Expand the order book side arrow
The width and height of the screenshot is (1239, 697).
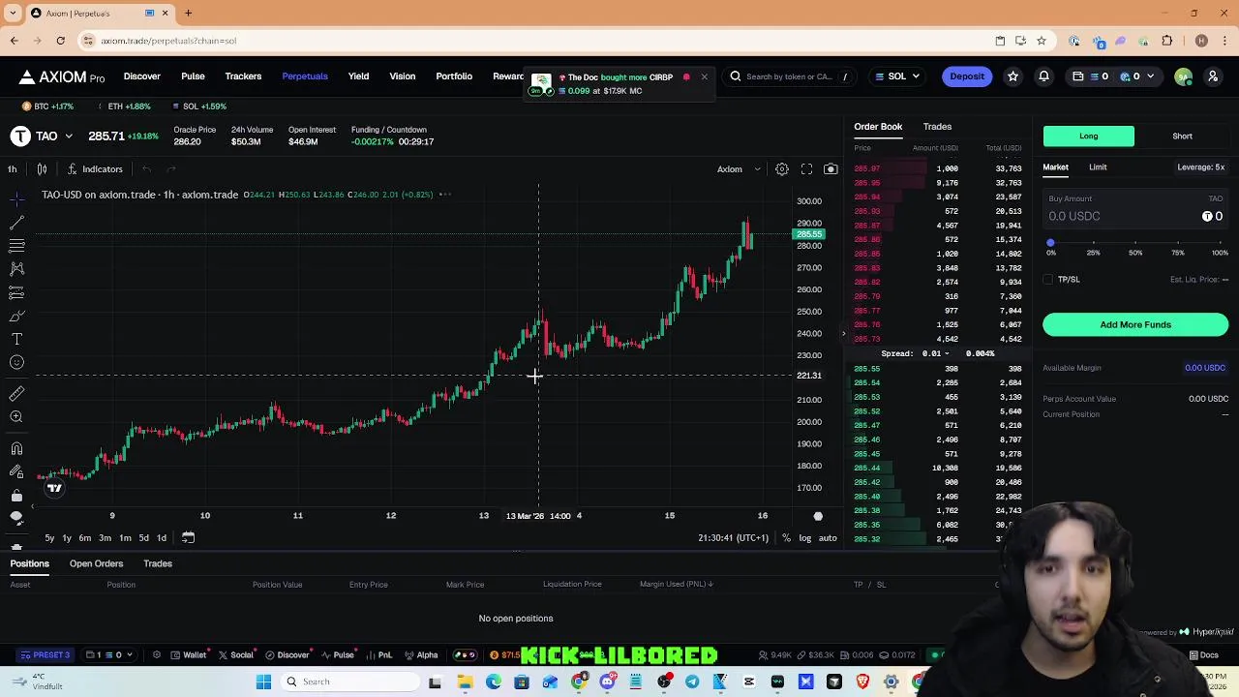coord(843,334)
